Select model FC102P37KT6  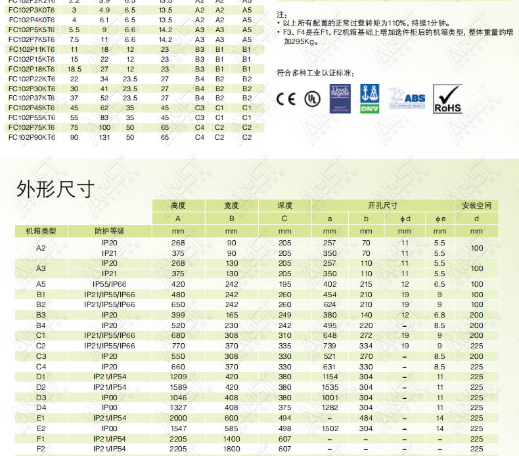32,98
